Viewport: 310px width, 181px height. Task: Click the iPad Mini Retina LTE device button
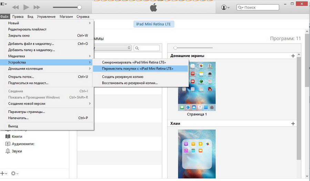(154, 24)
